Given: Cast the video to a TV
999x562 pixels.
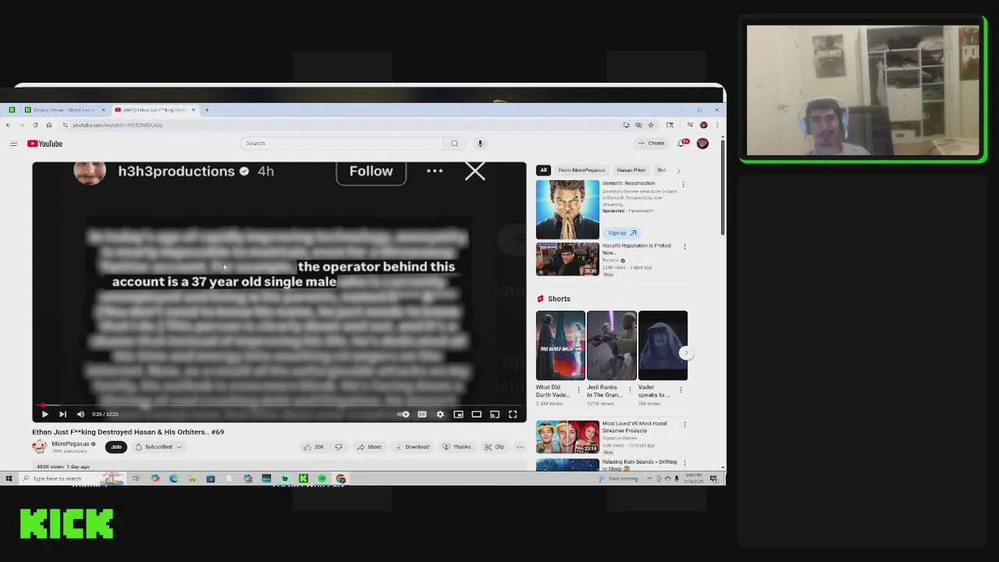Looking at the screenshot, I should [x=495, y=414].
